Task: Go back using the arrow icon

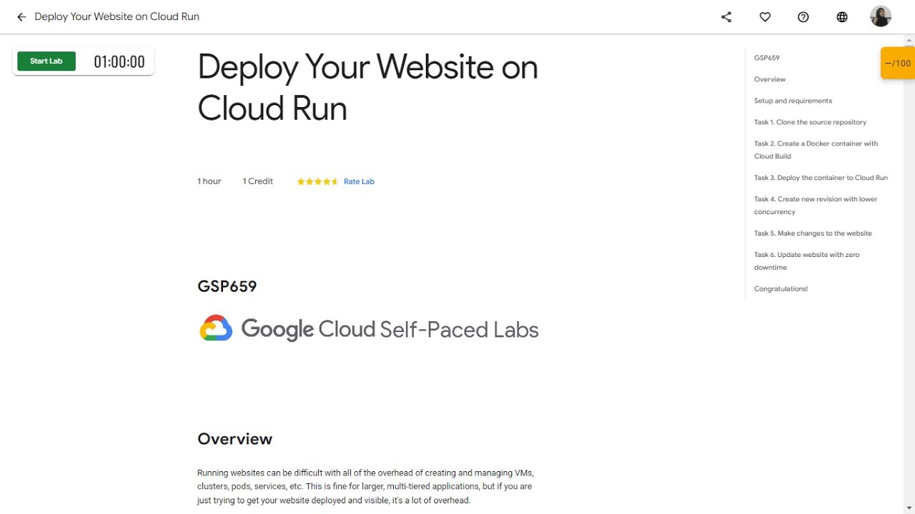Action: 21,16
